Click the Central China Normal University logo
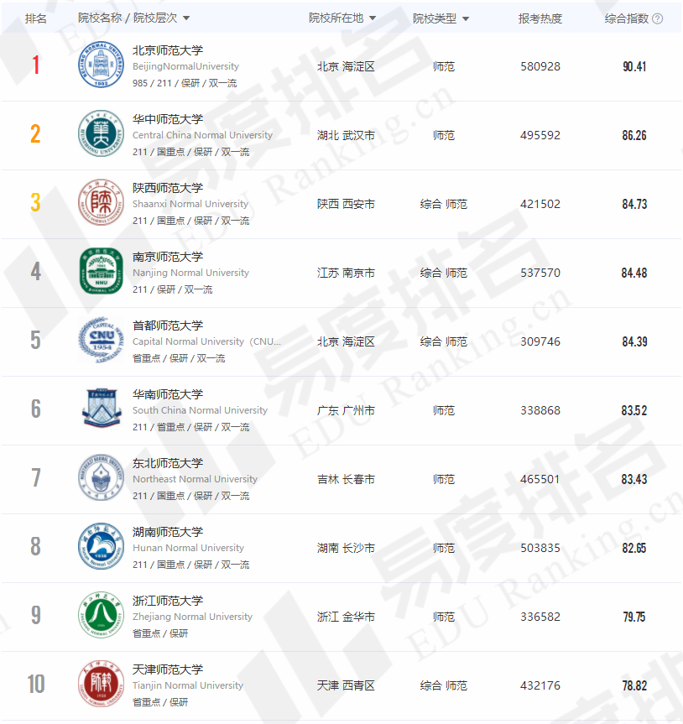 click(x=102, y=133)
